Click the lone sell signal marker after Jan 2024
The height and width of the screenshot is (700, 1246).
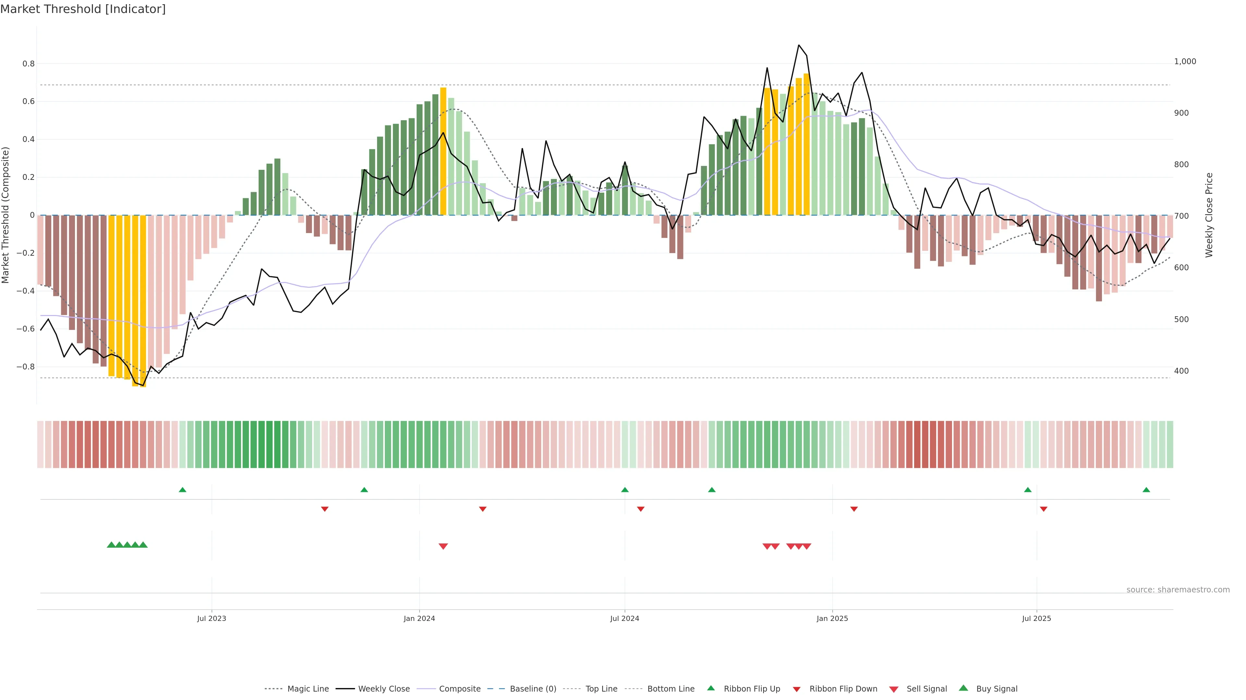[x=443, y=546]
